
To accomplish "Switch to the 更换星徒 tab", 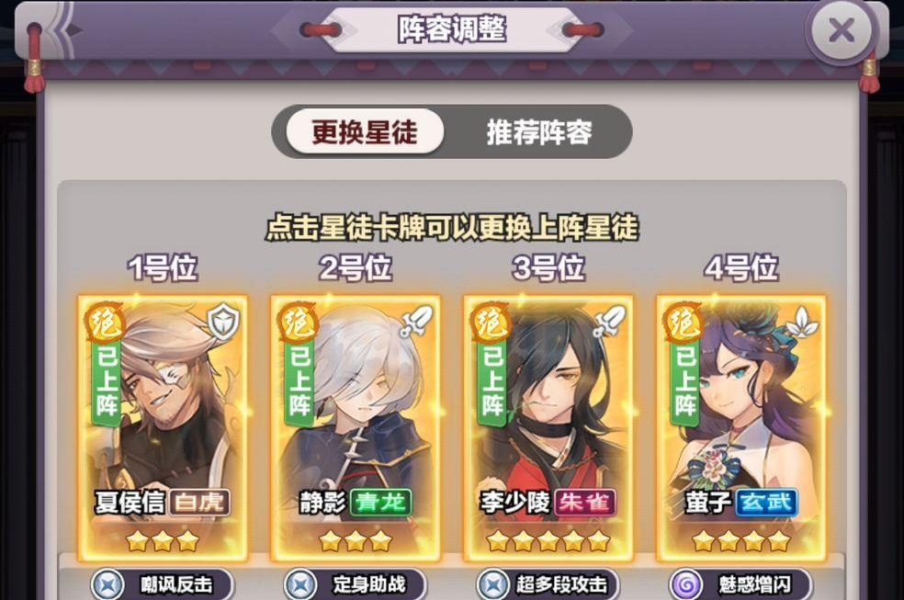I will (x=365, y=132).
